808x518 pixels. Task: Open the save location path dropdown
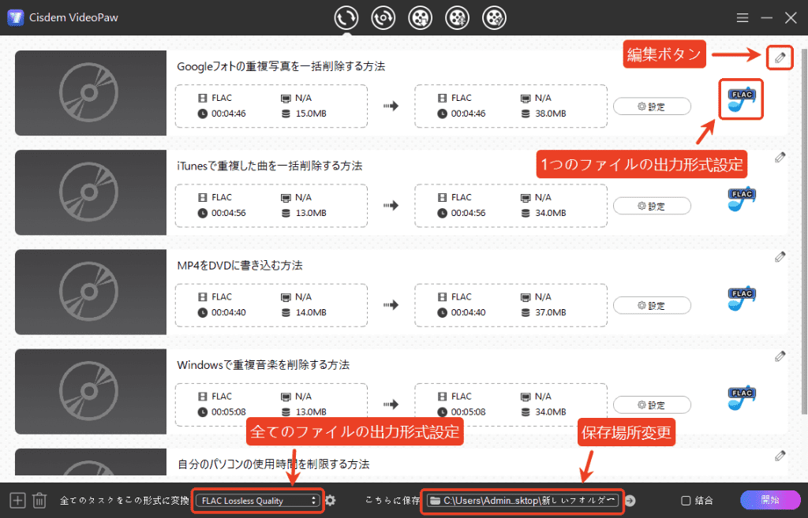pos(522,501)
